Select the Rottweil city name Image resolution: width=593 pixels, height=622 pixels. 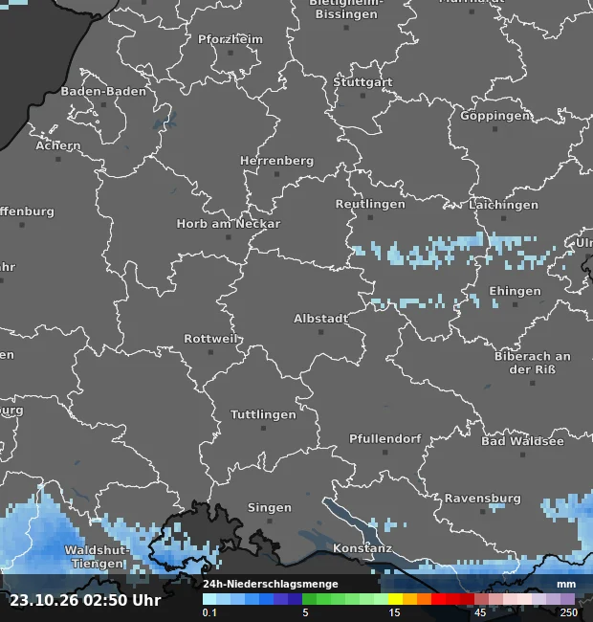(x=210, y=339)
